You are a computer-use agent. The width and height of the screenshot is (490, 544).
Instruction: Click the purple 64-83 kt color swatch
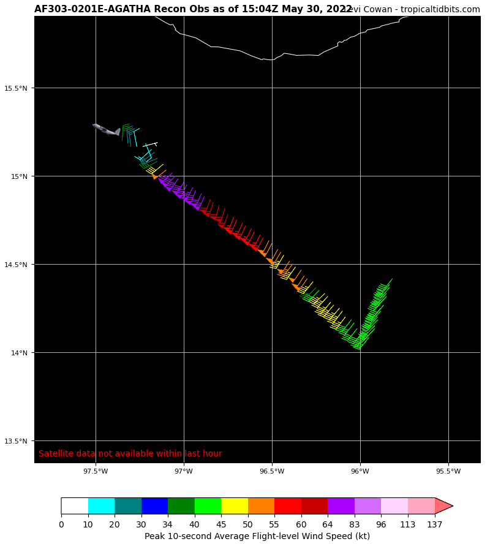pyautogui.click(x=341, y=505)
